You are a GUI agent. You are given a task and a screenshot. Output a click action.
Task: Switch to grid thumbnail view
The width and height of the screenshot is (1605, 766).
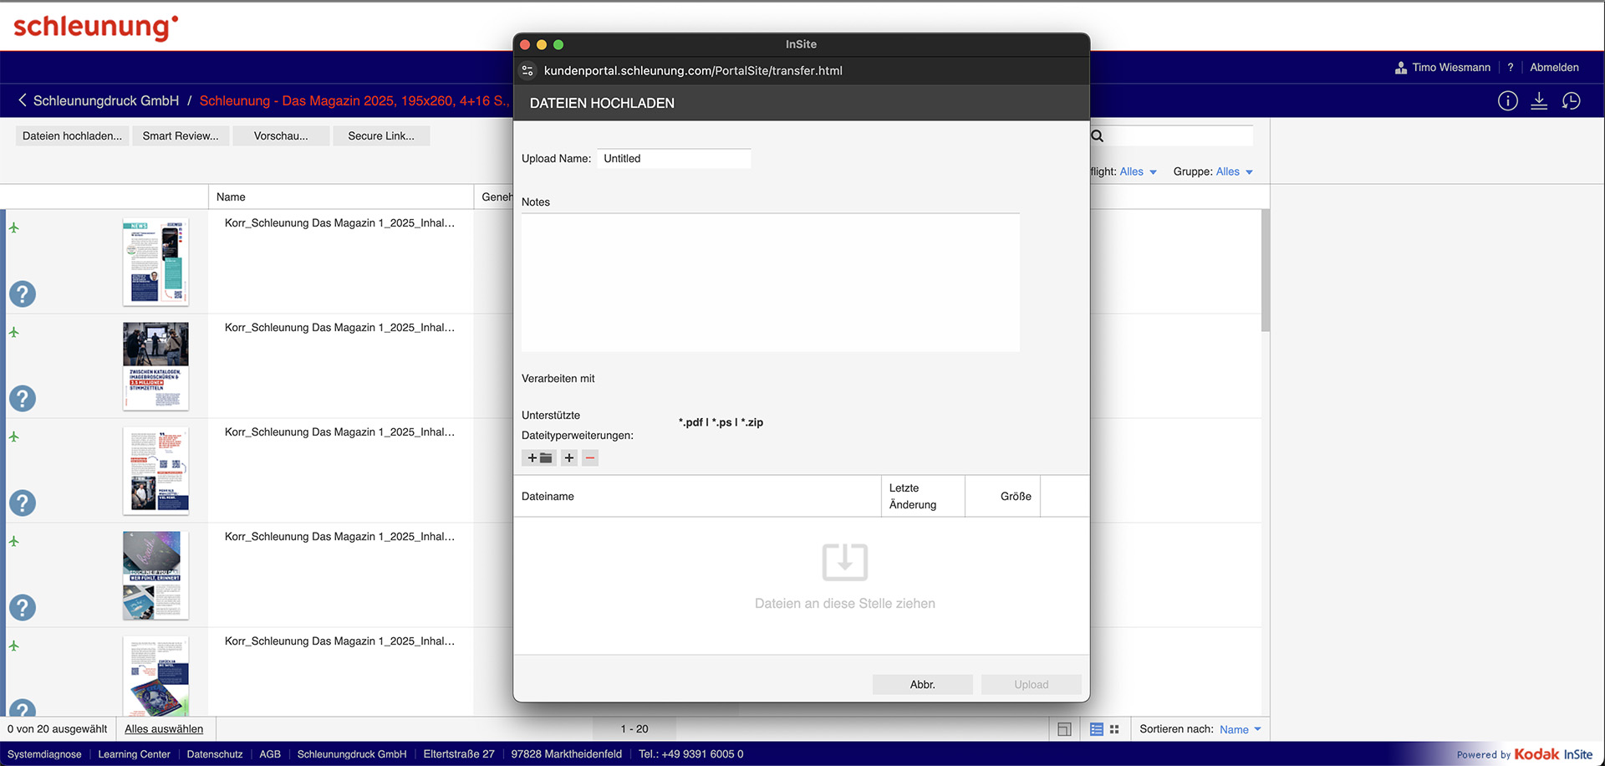(x=1114, y=729)
